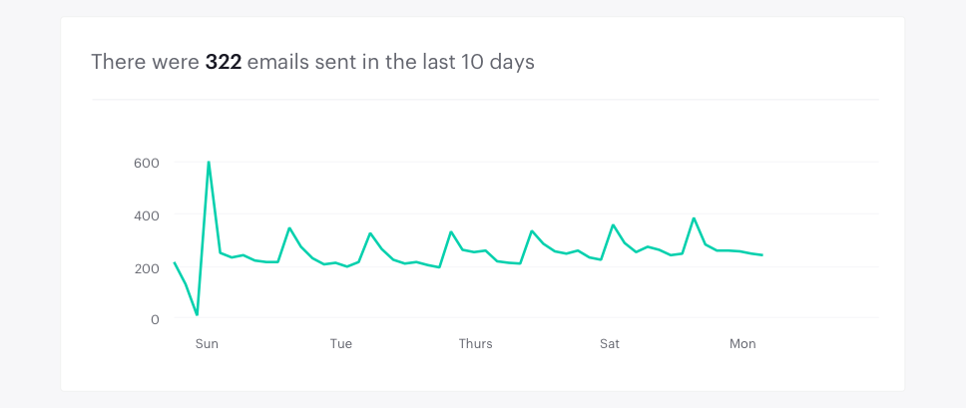Click the bold 322 email count
This screenshot has width=966, height=408.
click(x=223, y=62)
